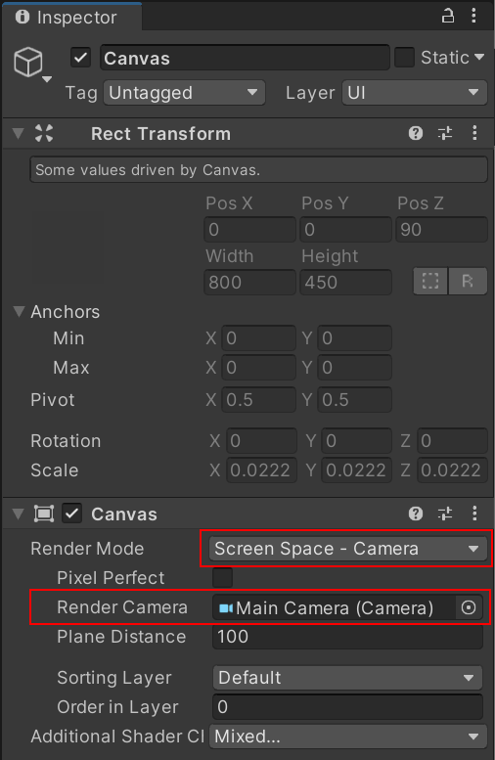495x760 pixels.
Task: Toggle the Canvas GameObject active checkbox
Action: pyautogui.click(x=80, y=58)
